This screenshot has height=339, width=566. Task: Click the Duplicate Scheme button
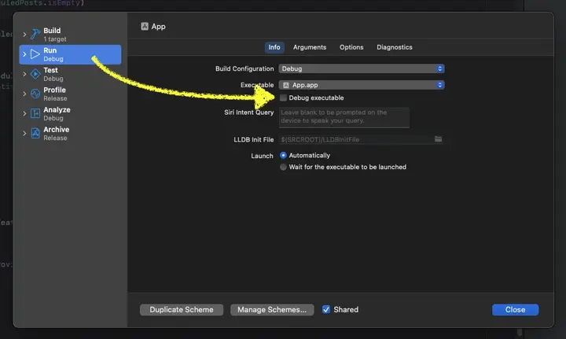[x=182, y=310]
